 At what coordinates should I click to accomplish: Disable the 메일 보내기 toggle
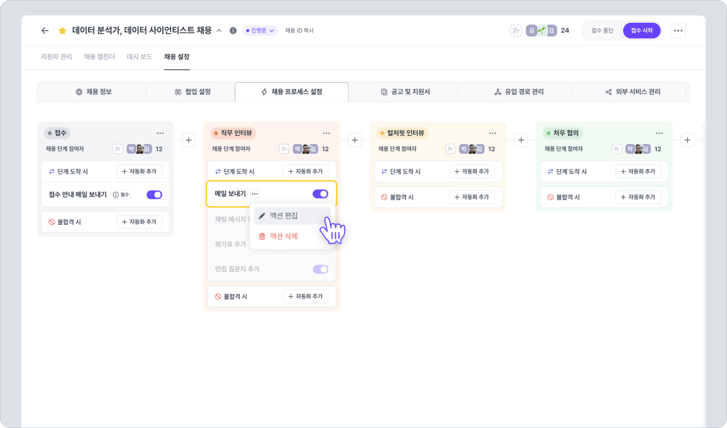[x=320, y=194]
